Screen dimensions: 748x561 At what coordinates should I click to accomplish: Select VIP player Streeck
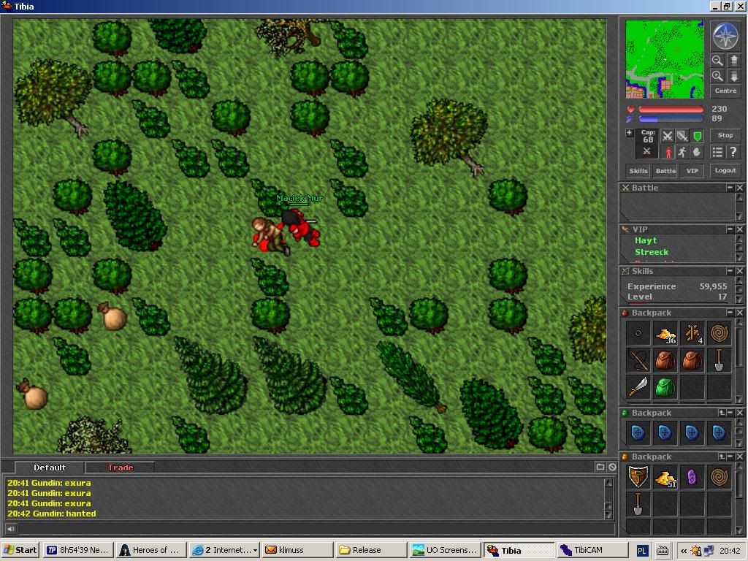pyautogui.click(x=651, y=252)
